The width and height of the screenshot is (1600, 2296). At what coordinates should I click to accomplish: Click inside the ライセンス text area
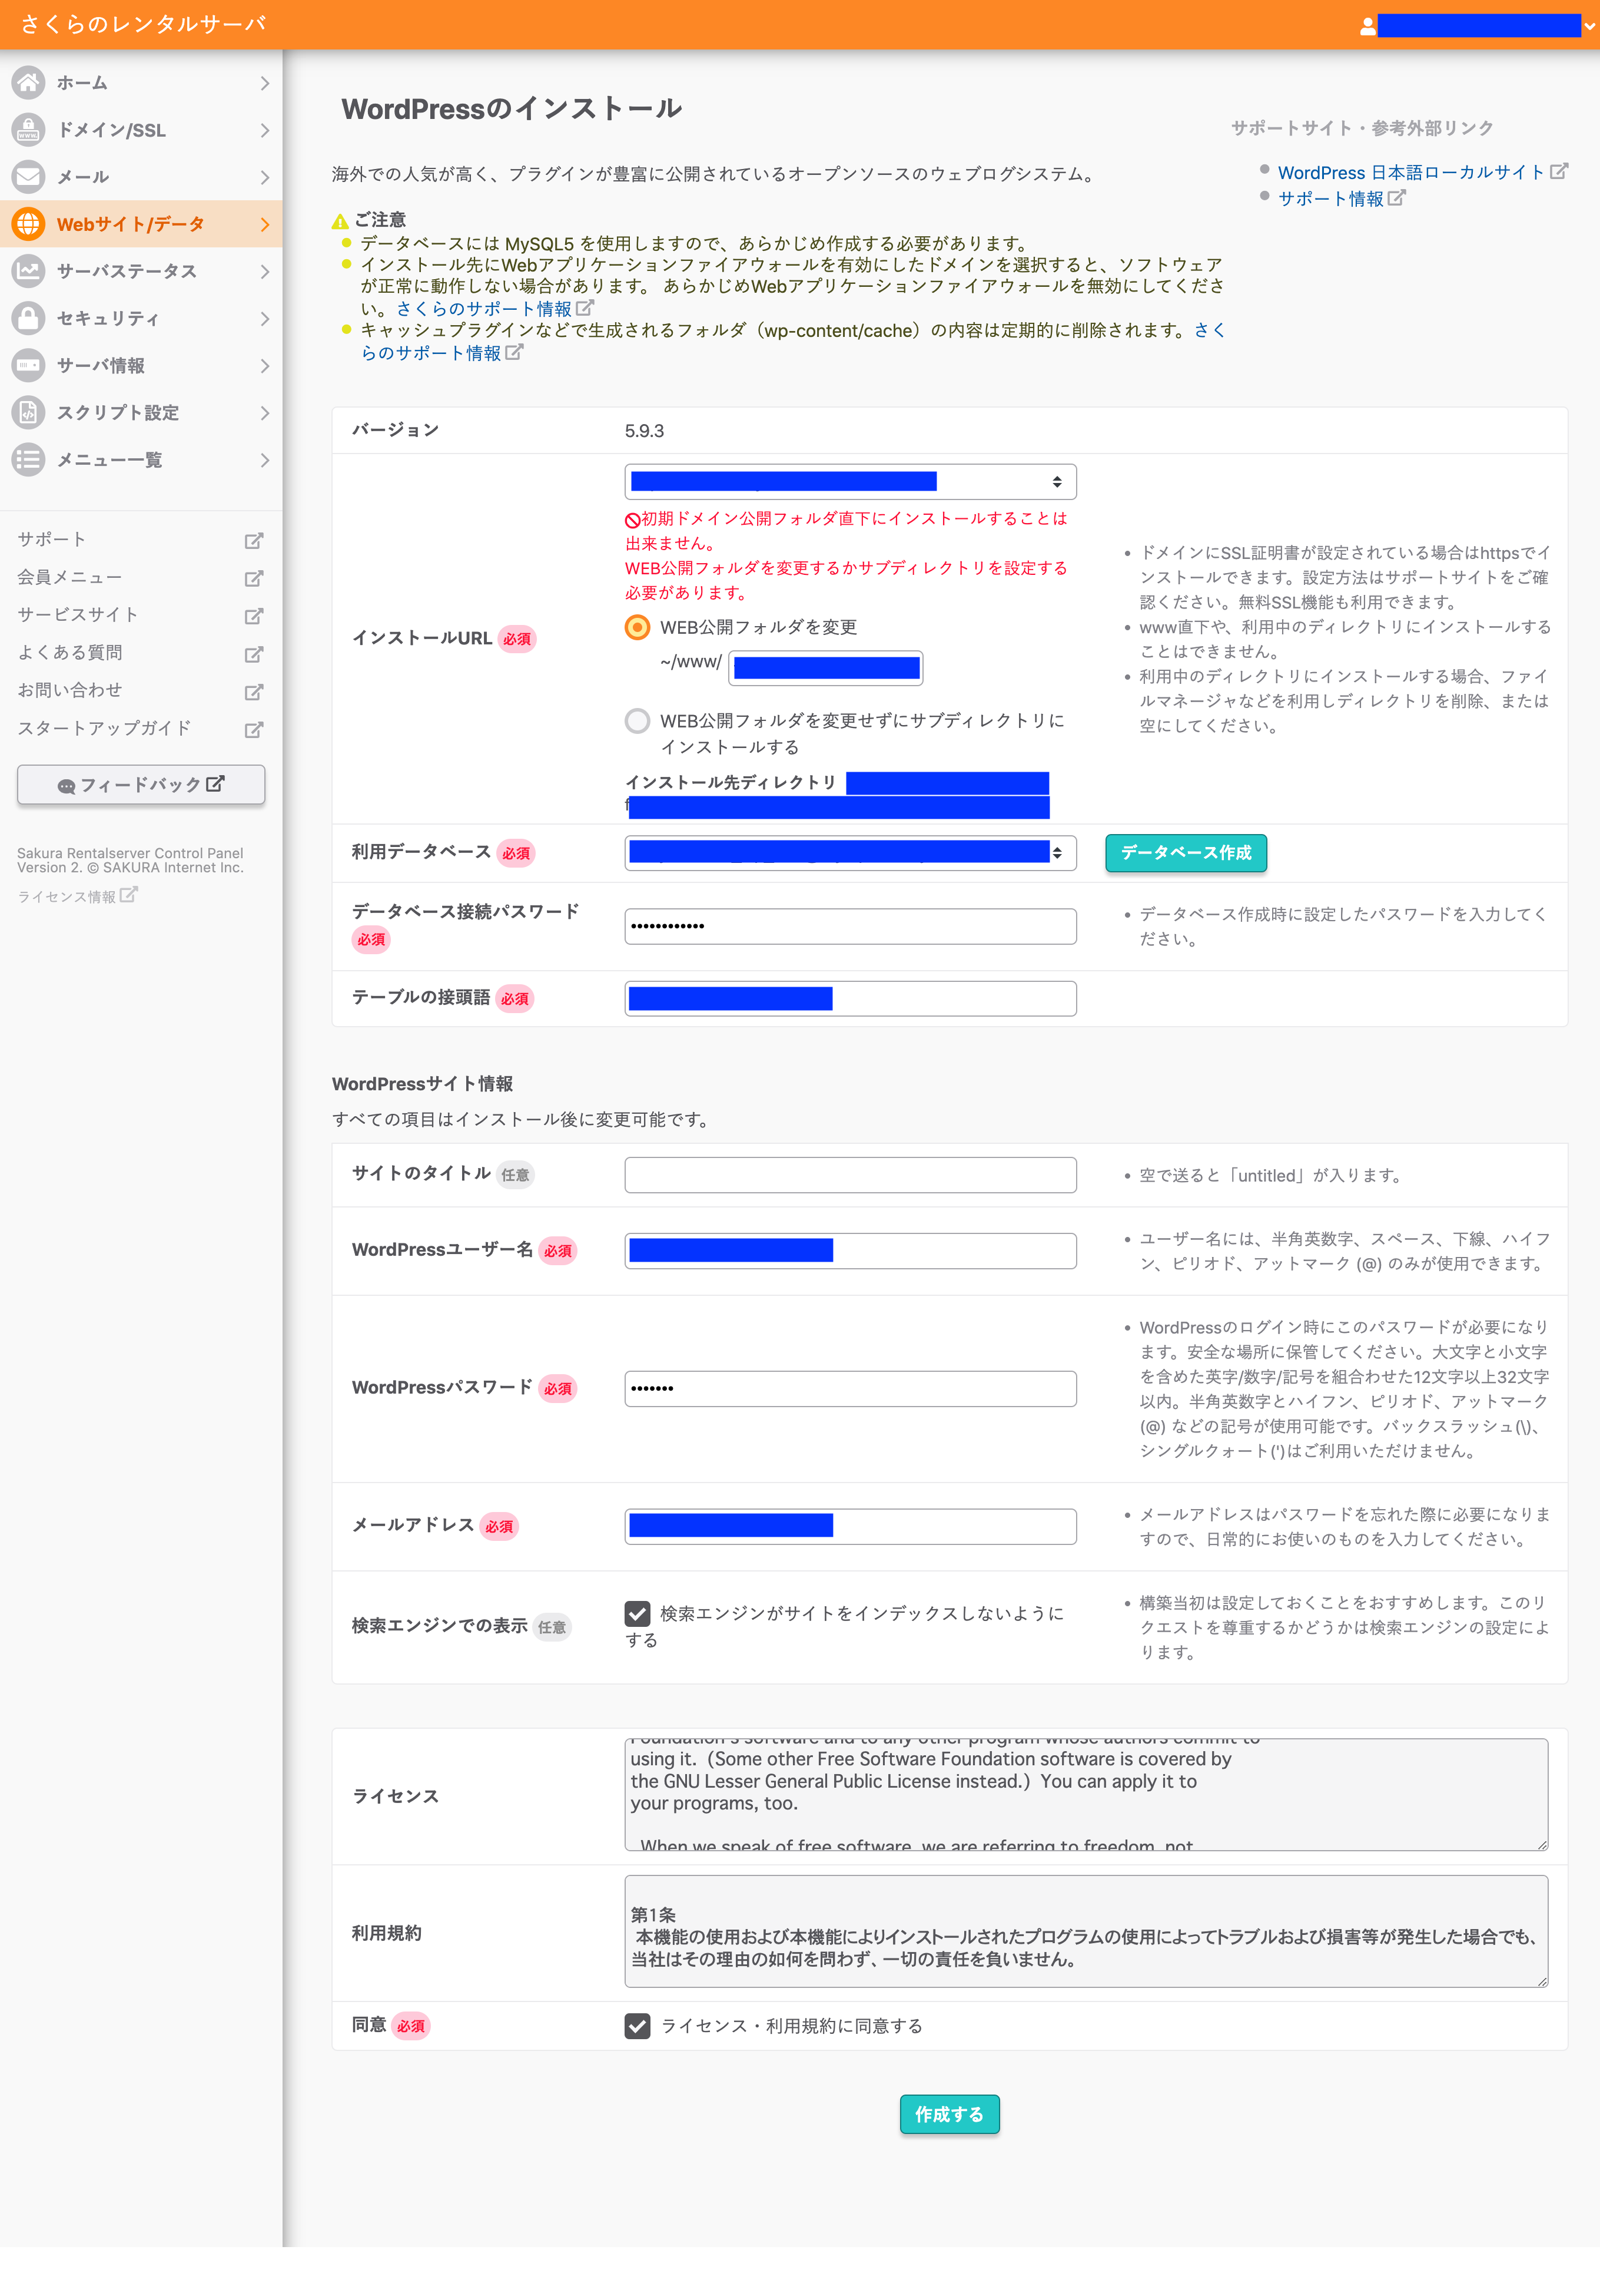[1086, 1794]
